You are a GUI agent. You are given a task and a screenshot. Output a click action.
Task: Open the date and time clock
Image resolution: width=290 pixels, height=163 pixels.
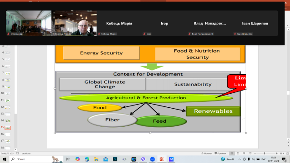pos(274,159)
